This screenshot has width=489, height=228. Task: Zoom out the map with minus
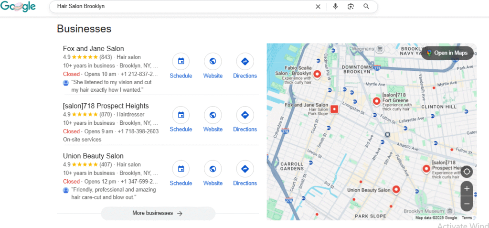[467, 204]
